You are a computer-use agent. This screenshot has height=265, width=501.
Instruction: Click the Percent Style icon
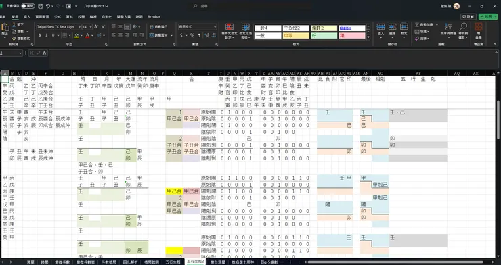192,35
